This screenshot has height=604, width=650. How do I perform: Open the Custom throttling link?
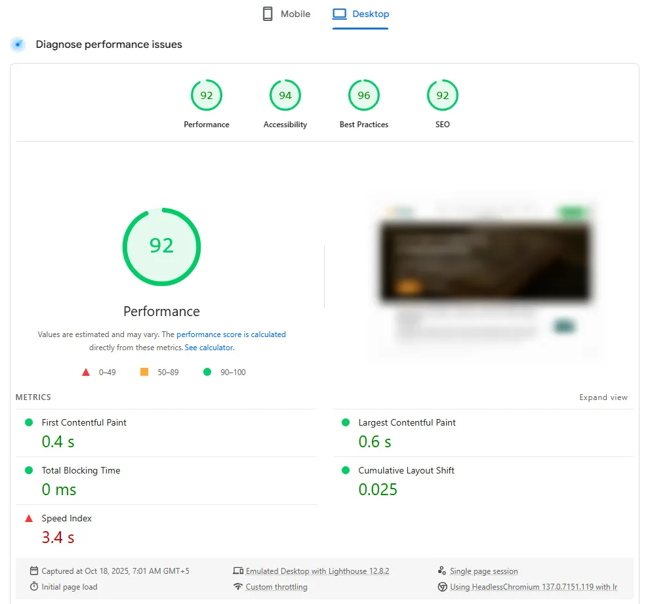point(276,587)
